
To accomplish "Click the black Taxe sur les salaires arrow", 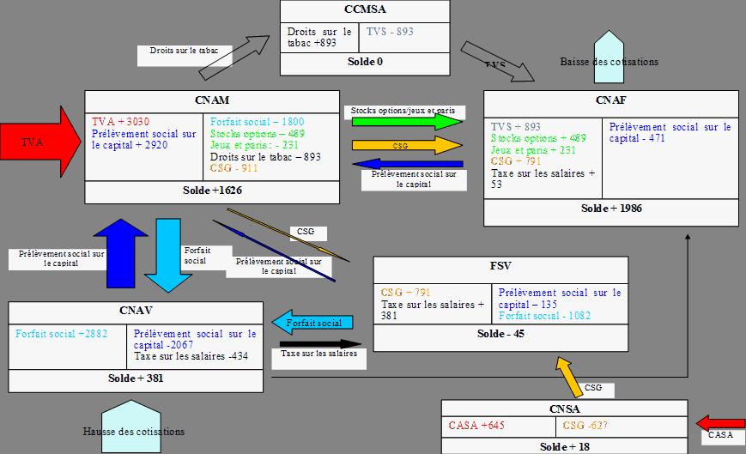I will pyautogui.click(x=321, y=343).
